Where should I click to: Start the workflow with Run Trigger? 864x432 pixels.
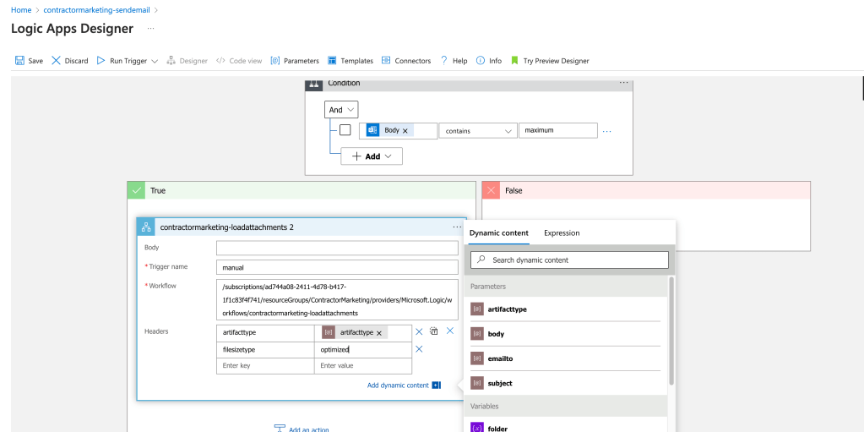click(x=122, y=61)
